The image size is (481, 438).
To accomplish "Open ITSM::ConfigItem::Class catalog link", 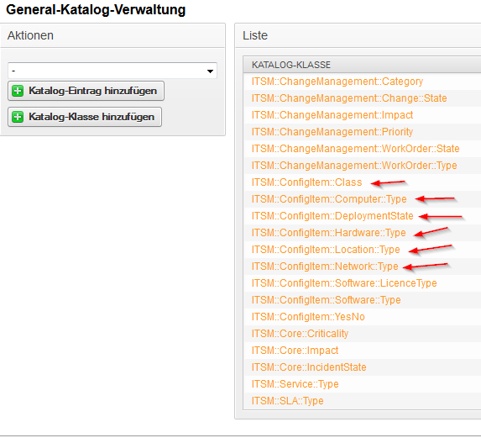I will click(306, 182).
